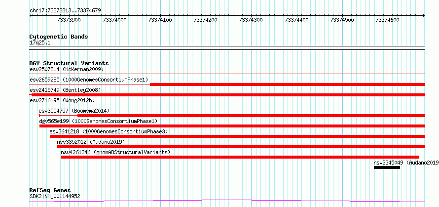Select variant label esv3554757 (Boomsma2014)

[x=74, y=111]
